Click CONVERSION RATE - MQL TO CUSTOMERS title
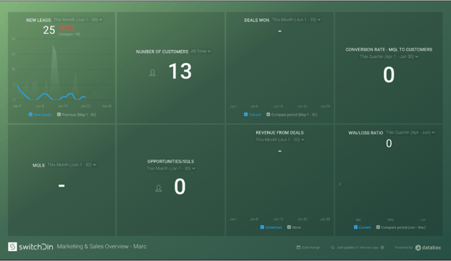 389,49
